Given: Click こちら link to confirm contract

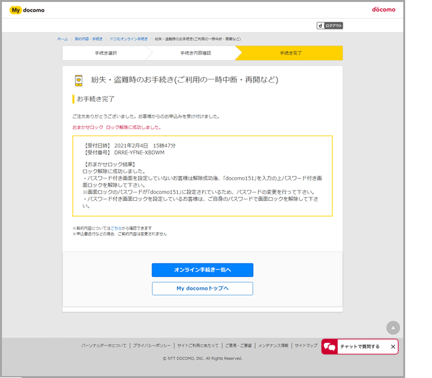Looking at the screenshot, I should [116, 228].
